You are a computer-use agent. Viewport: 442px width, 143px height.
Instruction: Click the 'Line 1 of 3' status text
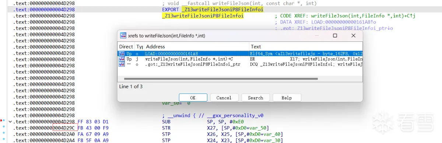(131, 87)
